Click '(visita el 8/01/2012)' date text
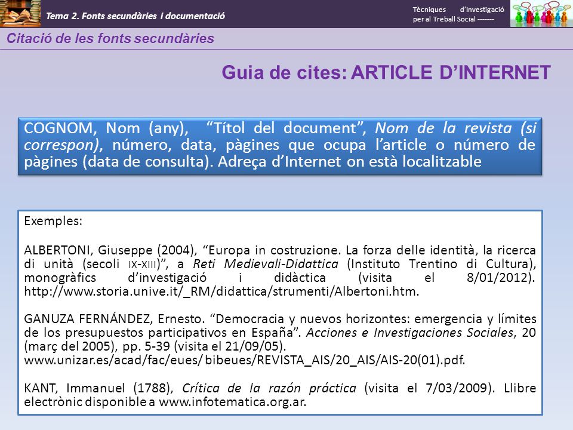This screenshot has width=573, height=430. pos(446,278)
